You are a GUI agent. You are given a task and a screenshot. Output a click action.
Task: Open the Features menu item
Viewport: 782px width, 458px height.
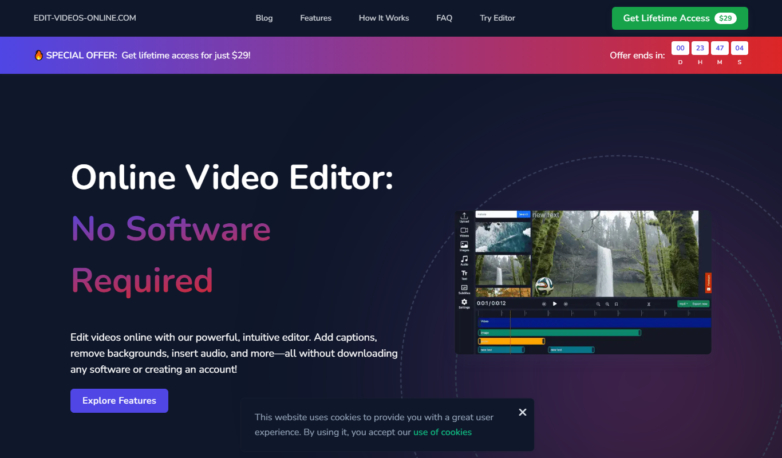[x=315, y=18]
